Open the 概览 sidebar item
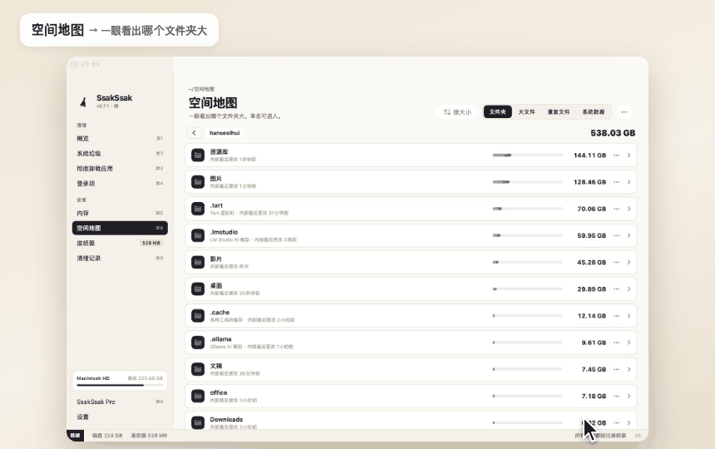The width and height of the screenshot is (715, 449). tap(120, 139)
